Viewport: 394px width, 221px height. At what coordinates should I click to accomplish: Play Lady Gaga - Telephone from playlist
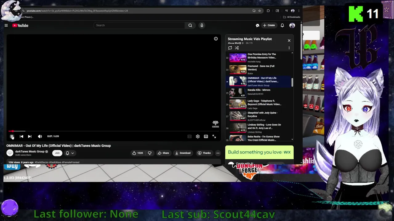(259, 104)
